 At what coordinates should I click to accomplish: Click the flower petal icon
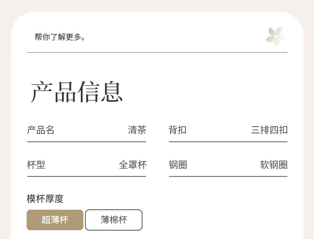tap(276, 37)
